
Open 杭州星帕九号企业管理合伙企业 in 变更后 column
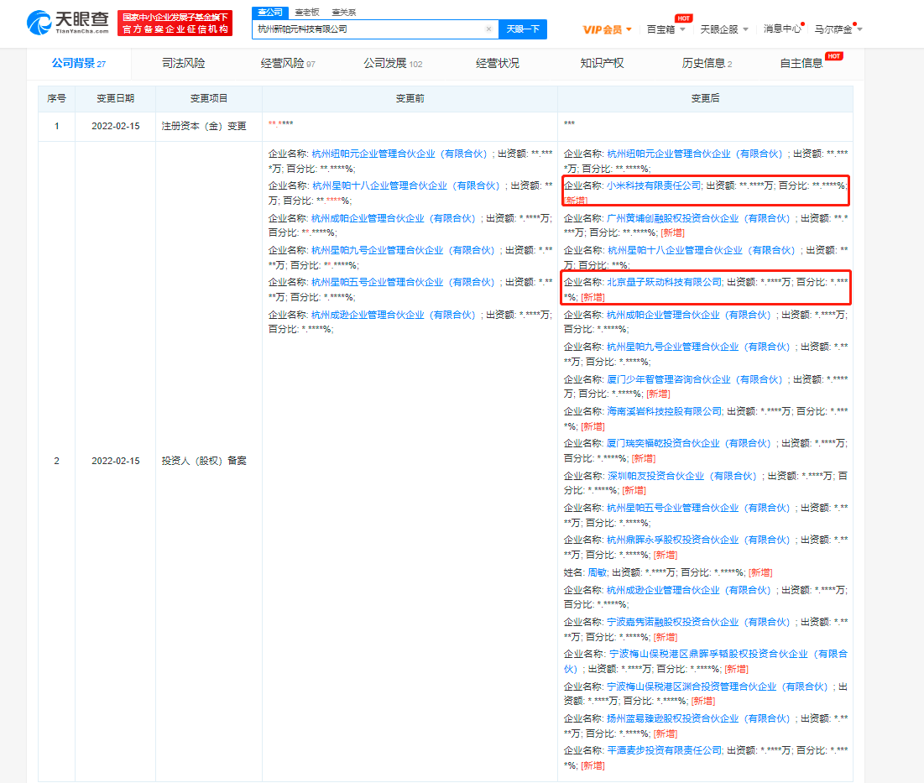(x=698, y=347)
